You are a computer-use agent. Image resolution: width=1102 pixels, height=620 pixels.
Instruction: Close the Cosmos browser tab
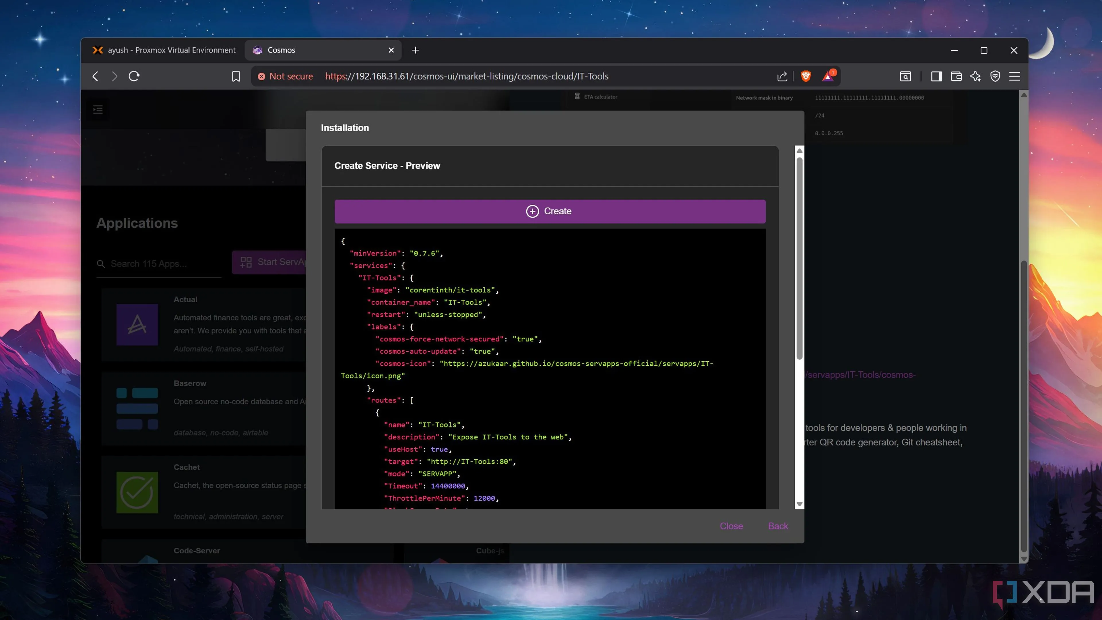coord(391,50)
